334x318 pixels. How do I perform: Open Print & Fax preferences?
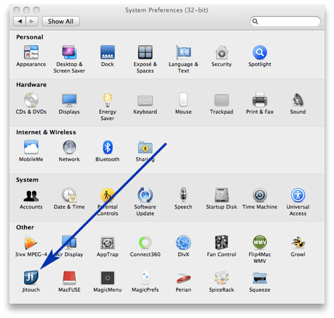[x=260, y=103]
